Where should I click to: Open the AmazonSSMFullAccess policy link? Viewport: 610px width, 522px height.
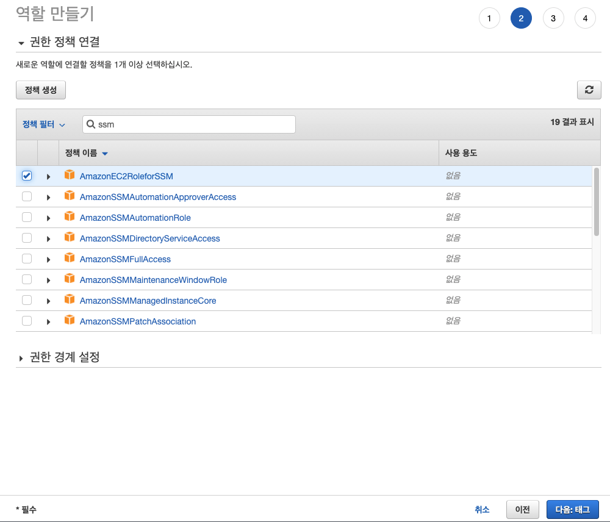[x=125, y=259]
